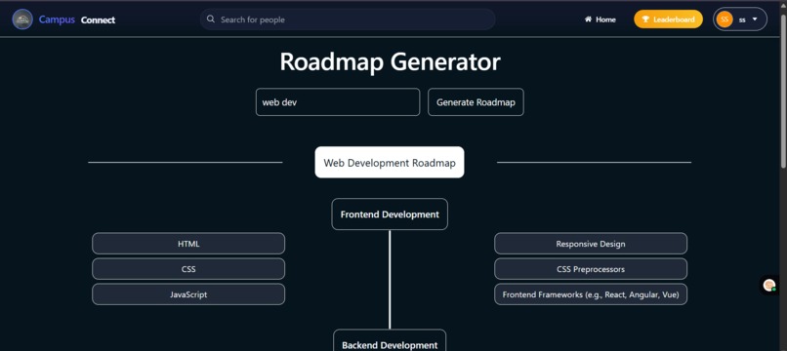The width and height of the screenshot is (787, 351).
Task: Click the roadmap topic input containing web dev
Action: [338, 102]
